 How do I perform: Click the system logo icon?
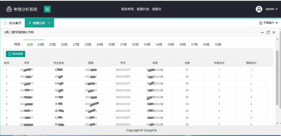[9, 9]
